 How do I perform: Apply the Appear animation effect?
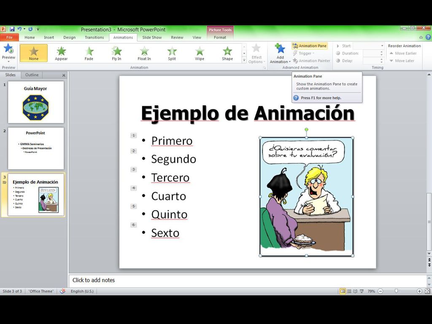point(61,53)
